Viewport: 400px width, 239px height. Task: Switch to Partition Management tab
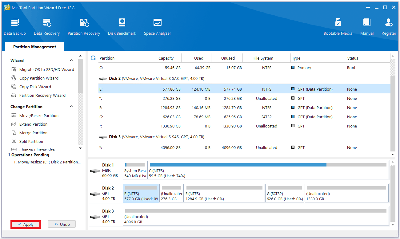tap(34, 47)
